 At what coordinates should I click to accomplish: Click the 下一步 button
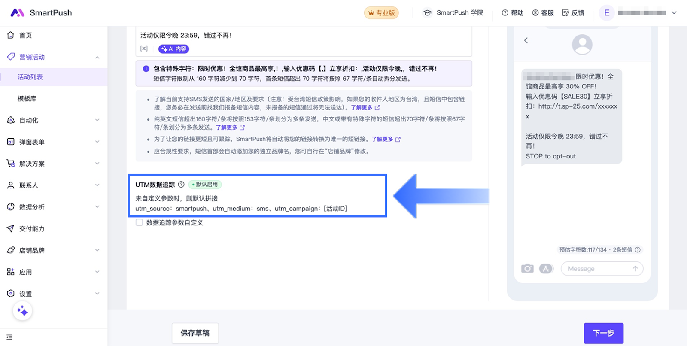click(x=603, y=333)
